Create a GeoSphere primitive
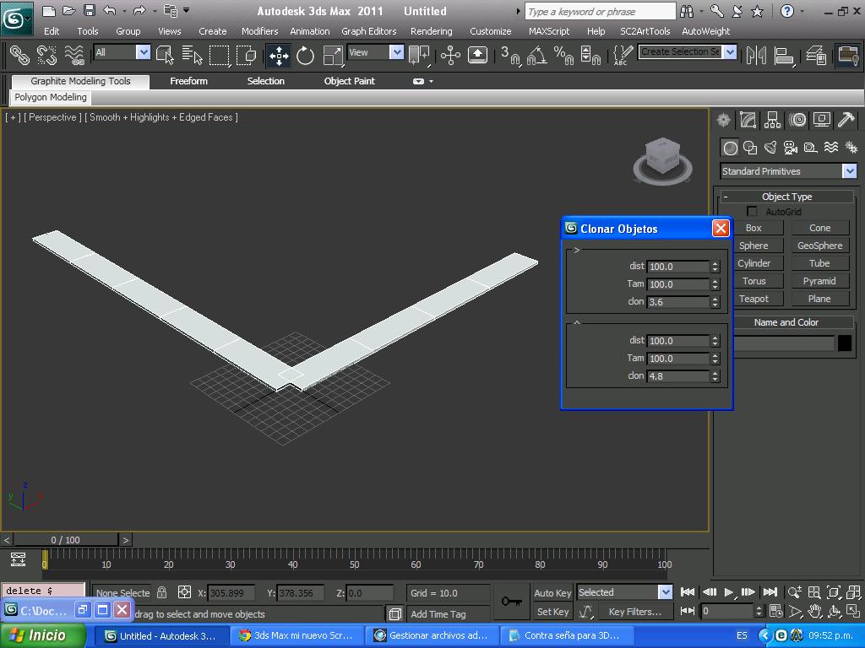The image size is (865, 648). tap(819, 246)
